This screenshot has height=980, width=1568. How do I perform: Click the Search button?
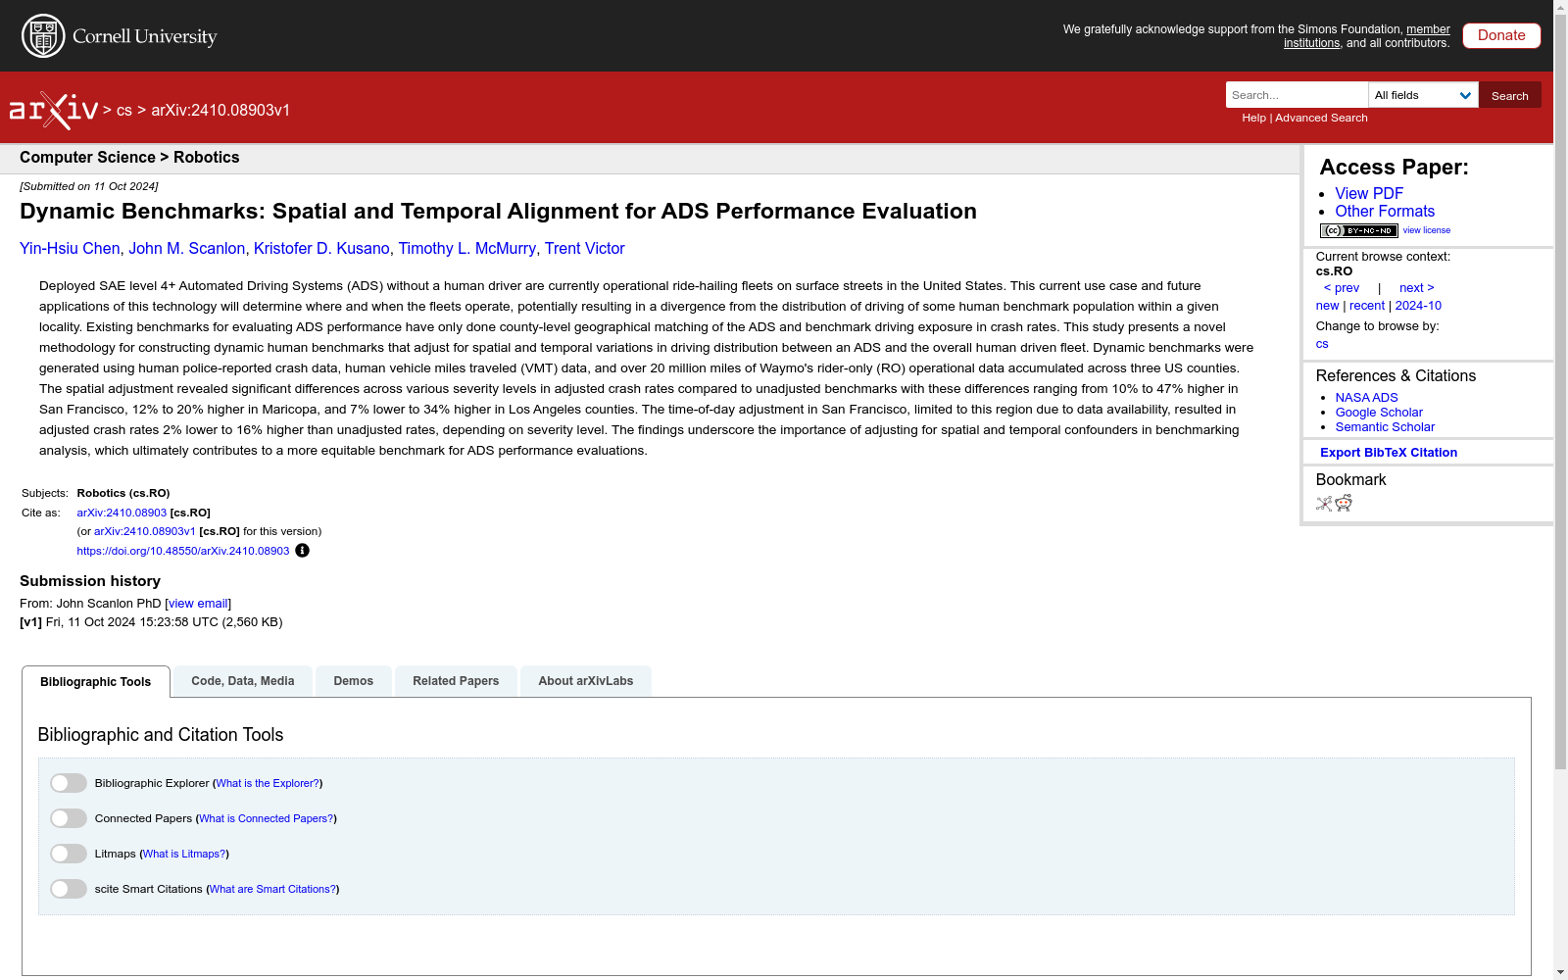pyautogui.click(x=1510, y=95)
